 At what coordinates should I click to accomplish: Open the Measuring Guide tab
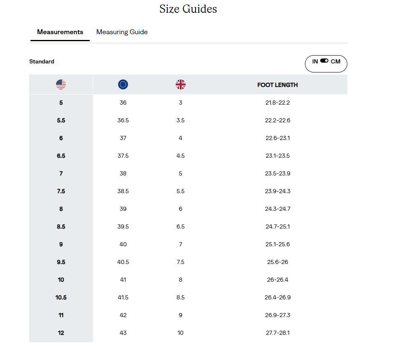122,32
